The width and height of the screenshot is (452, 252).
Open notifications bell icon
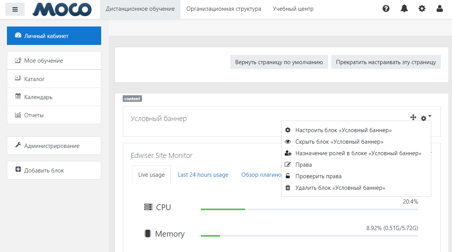click(404, 8)
